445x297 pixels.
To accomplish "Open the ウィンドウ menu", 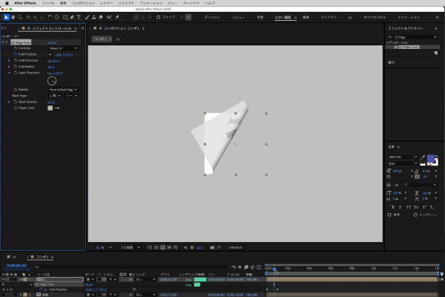I will [x=191, y=3].
